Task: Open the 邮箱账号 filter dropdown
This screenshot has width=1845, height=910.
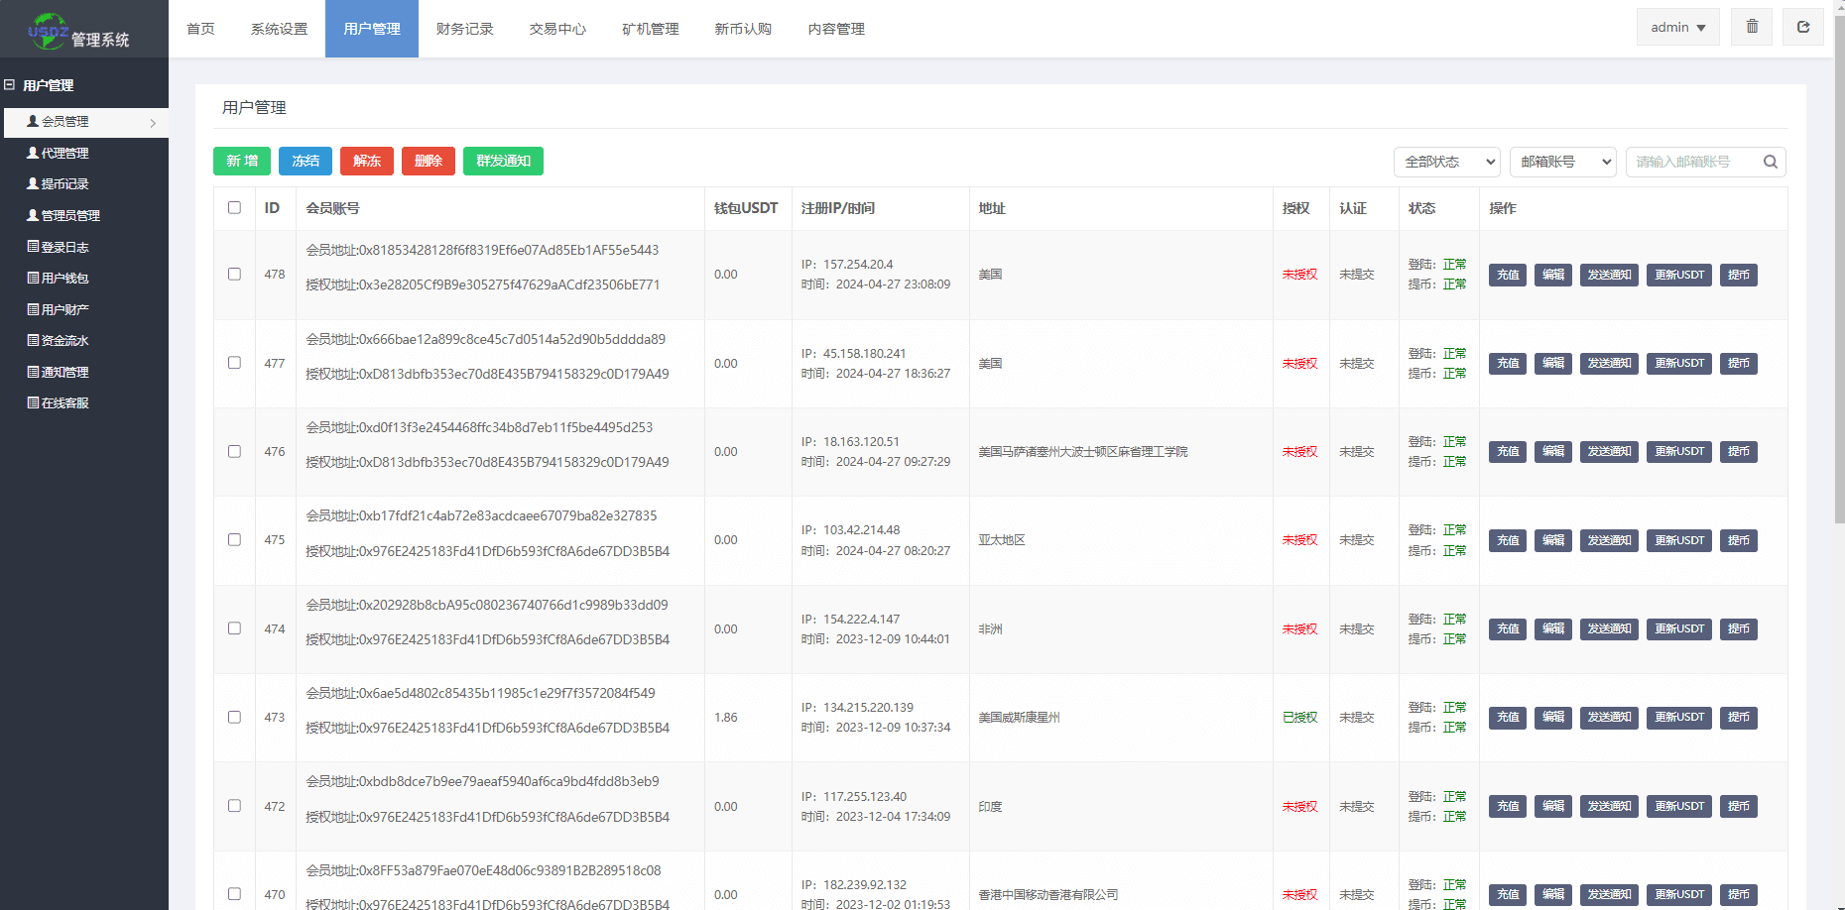Action: coord(1563,162)
